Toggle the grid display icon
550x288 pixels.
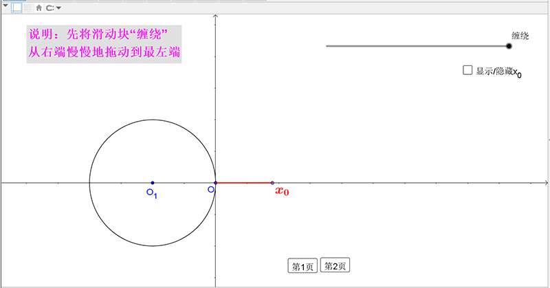[28, 8]
